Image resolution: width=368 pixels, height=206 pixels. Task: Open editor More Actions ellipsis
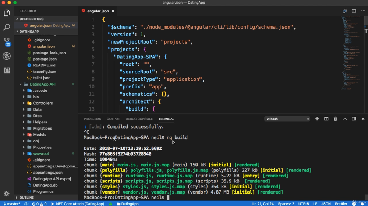(x=363, y=11)
